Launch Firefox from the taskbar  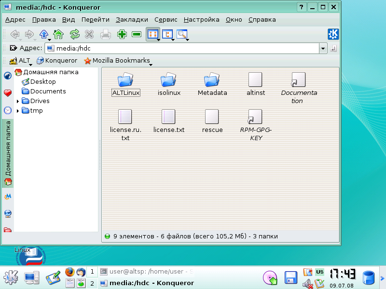click(70, 272)
